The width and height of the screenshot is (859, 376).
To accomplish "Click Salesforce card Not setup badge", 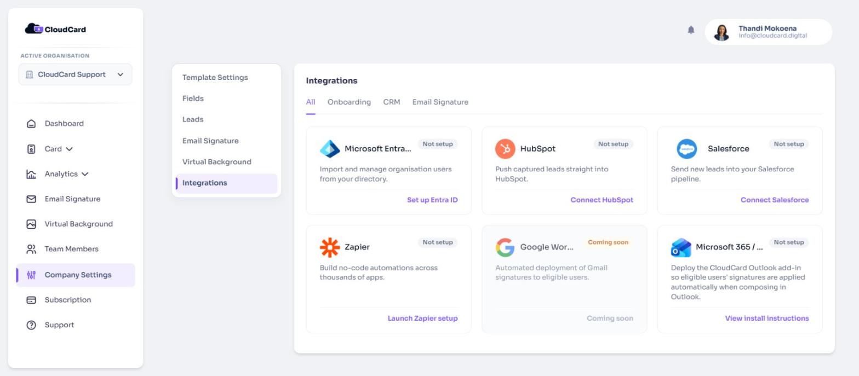I will tap(789, 144).
